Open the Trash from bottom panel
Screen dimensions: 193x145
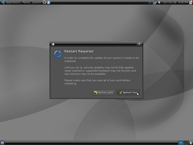coord(191,143)
